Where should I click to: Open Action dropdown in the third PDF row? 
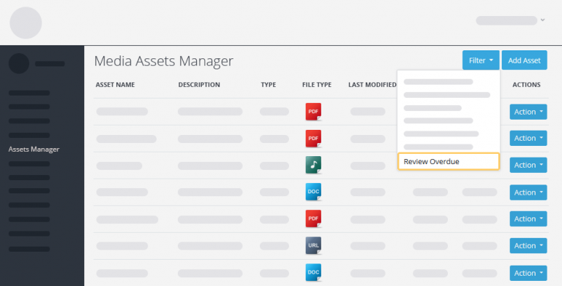pyautogui.click(x=528, y=219)
